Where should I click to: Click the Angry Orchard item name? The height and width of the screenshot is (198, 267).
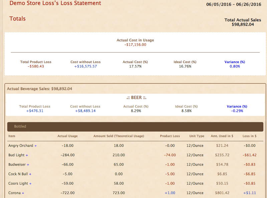pos(21,146)
